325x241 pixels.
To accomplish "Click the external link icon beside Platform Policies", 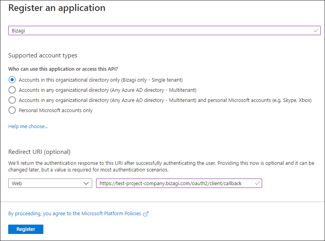I will [146, 214].
